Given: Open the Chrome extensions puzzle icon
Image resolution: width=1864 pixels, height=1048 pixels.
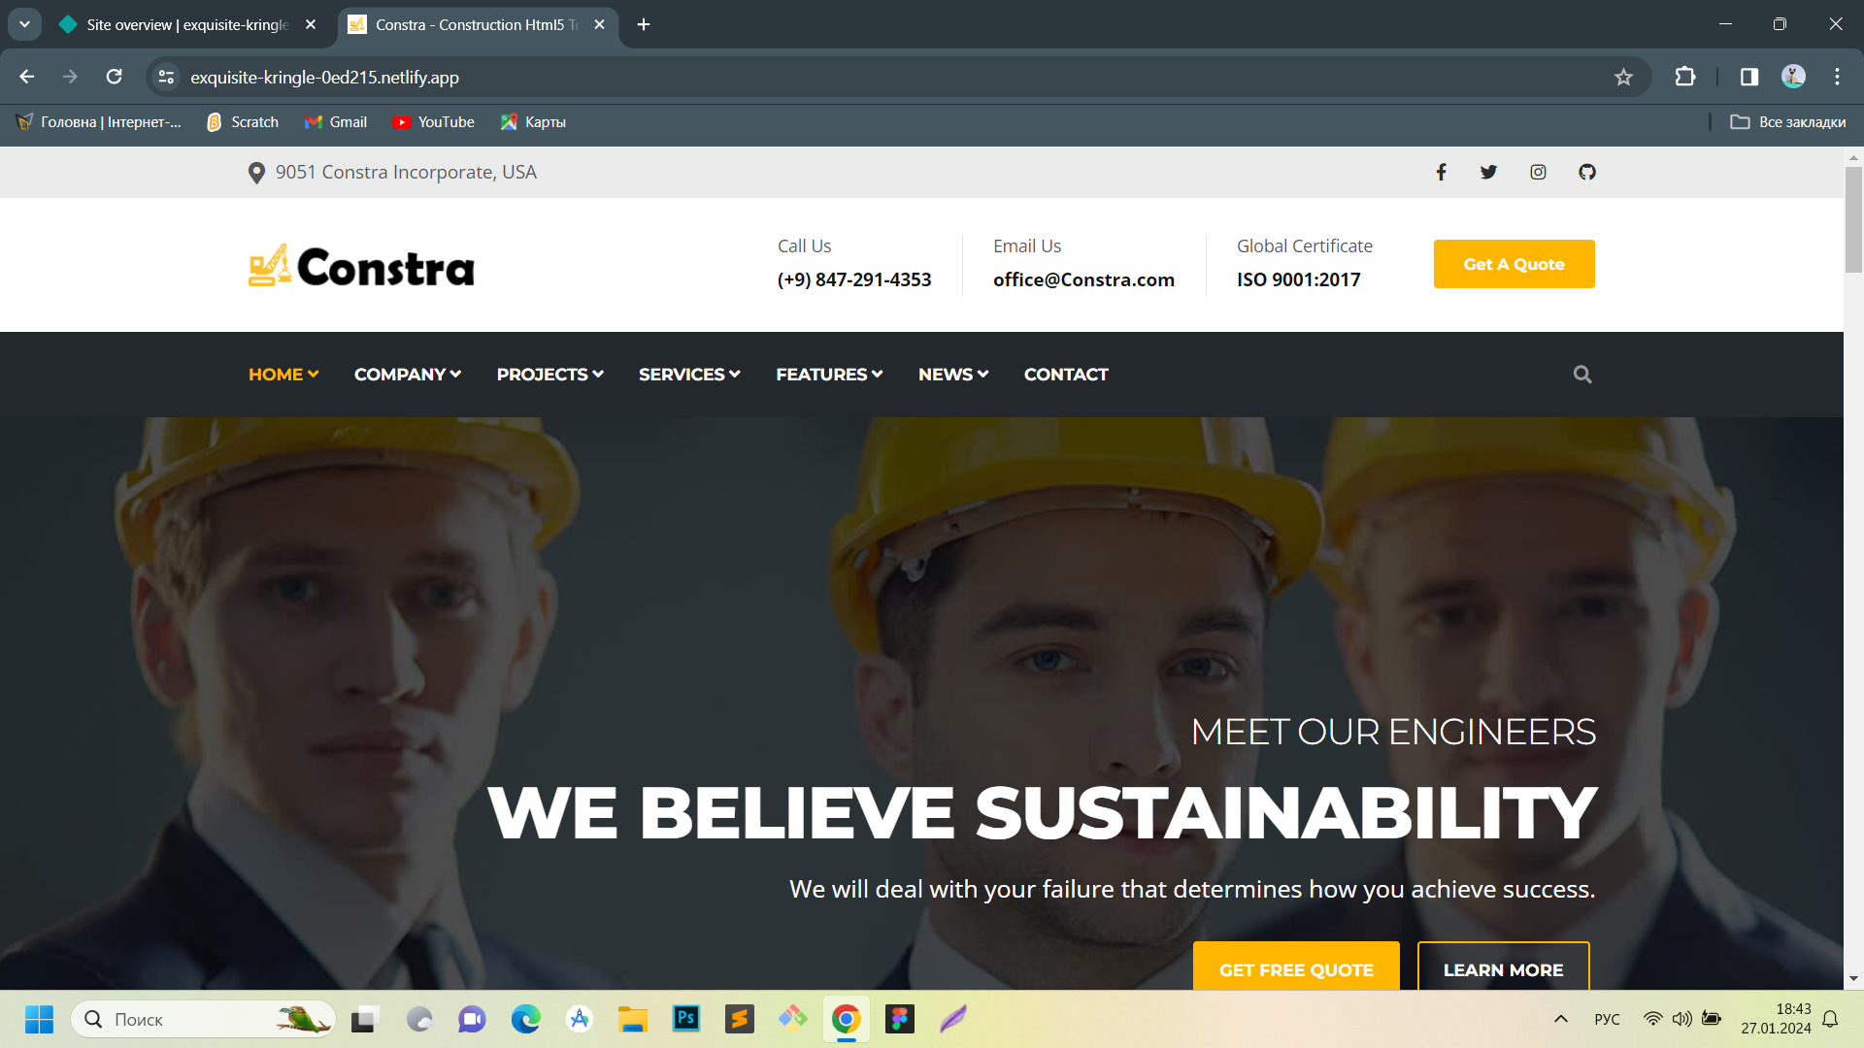Looking at the screenshot, I should pos(1685,77).
